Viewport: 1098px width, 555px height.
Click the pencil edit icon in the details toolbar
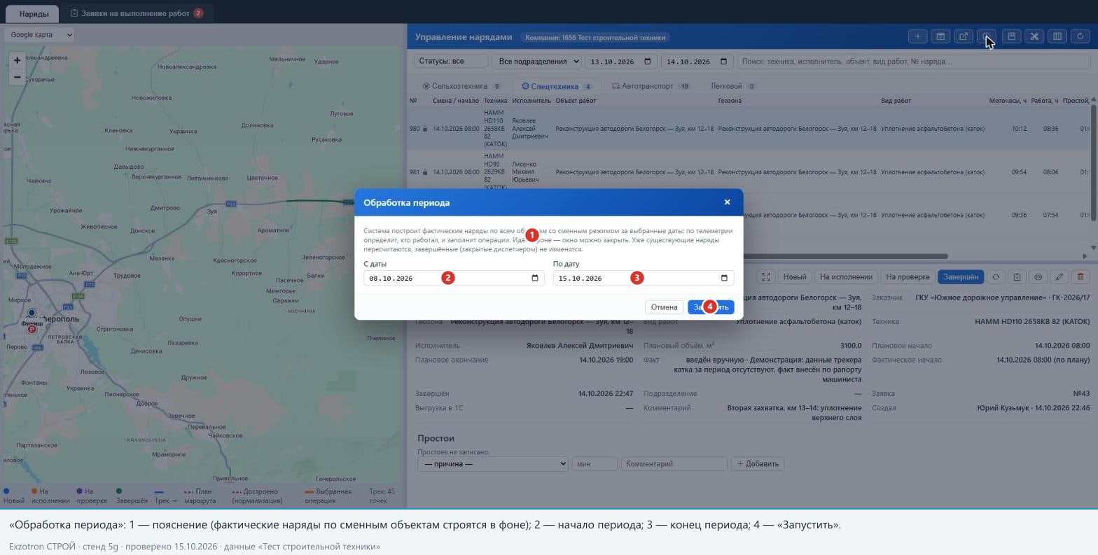(x=1059, y=277)
